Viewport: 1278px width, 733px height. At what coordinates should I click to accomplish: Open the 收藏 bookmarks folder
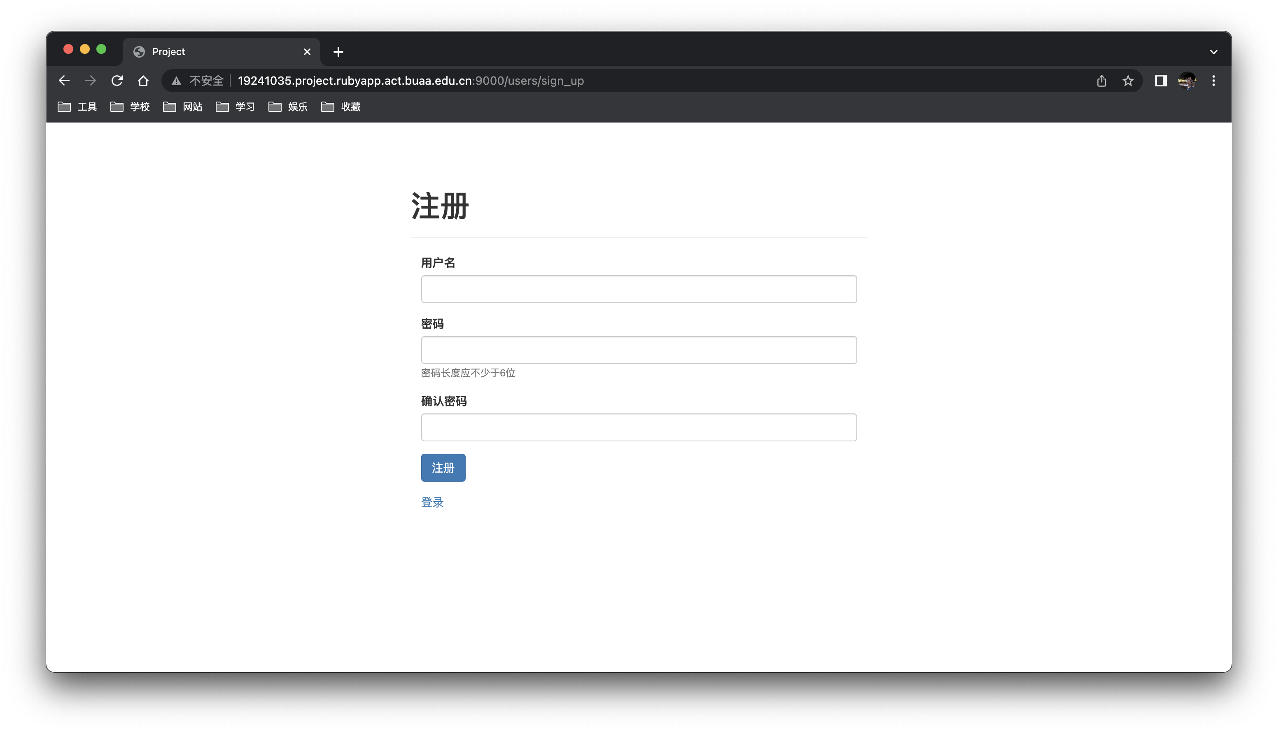340,107
